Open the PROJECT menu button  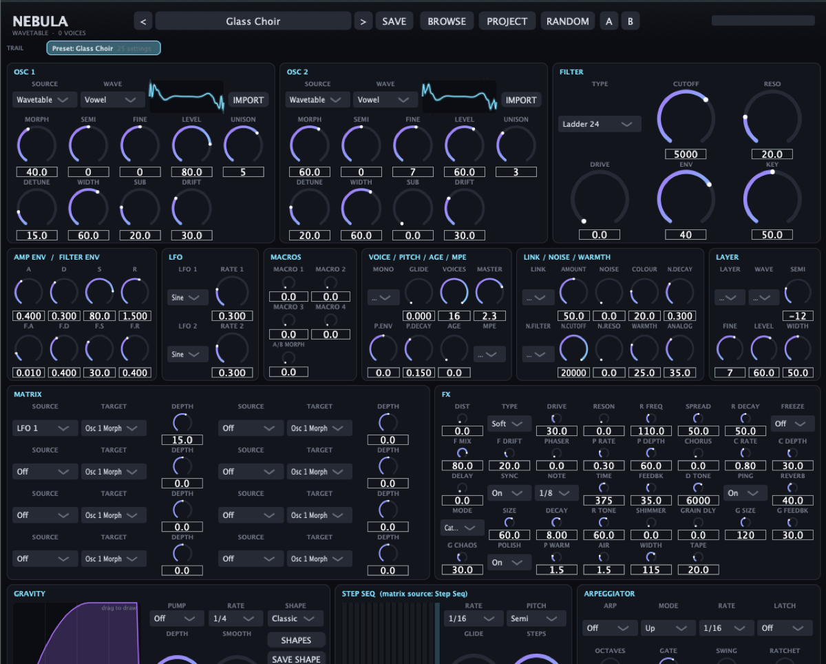point(507,21)
